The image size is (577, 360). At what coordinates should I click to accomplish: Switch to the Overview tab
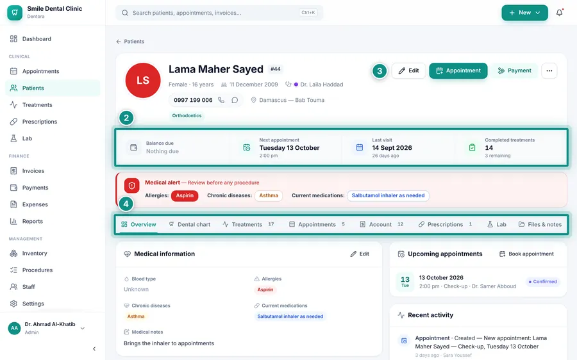pyautogui.click(x=138, y=224)
